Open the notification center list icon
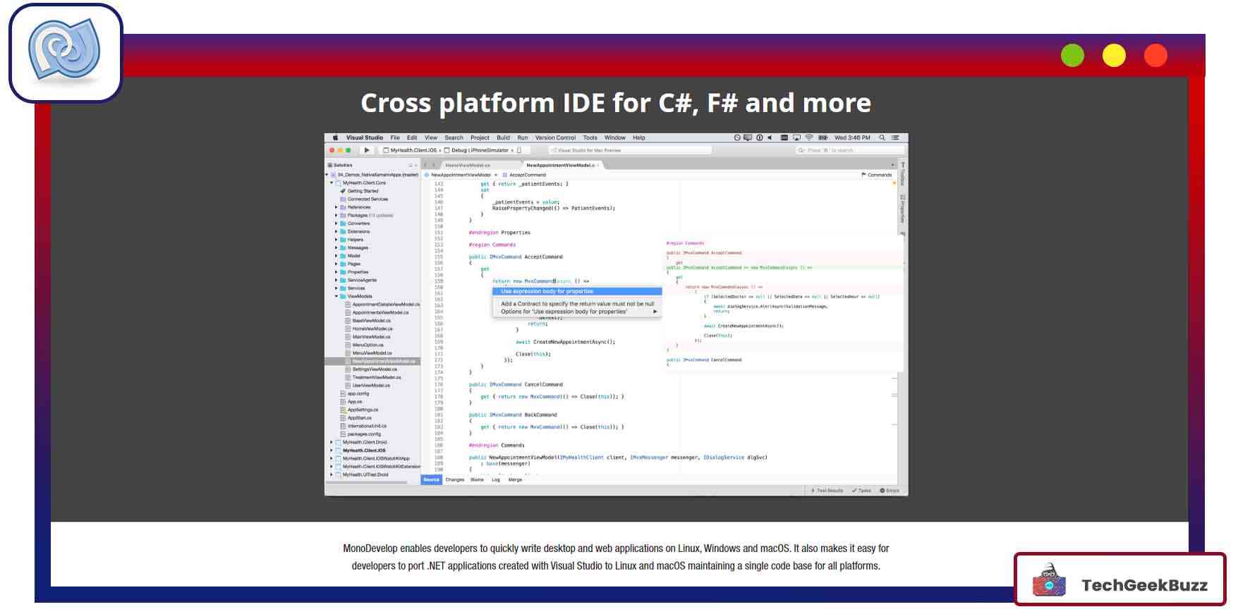Image resolution: width=1238 pixels, height=614 pixels. (x=895, y=138)
